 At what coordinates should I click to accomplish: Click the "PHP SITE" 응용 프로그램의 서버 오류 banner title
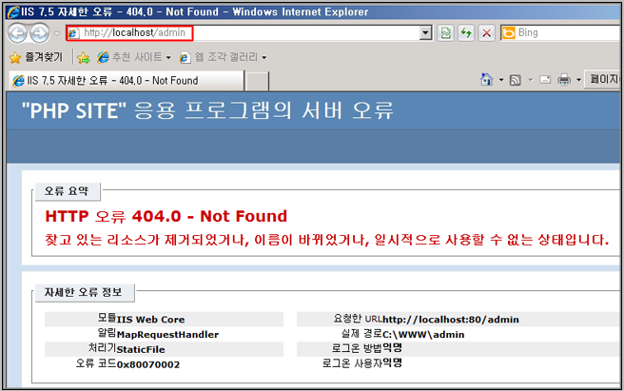(207, 110)
